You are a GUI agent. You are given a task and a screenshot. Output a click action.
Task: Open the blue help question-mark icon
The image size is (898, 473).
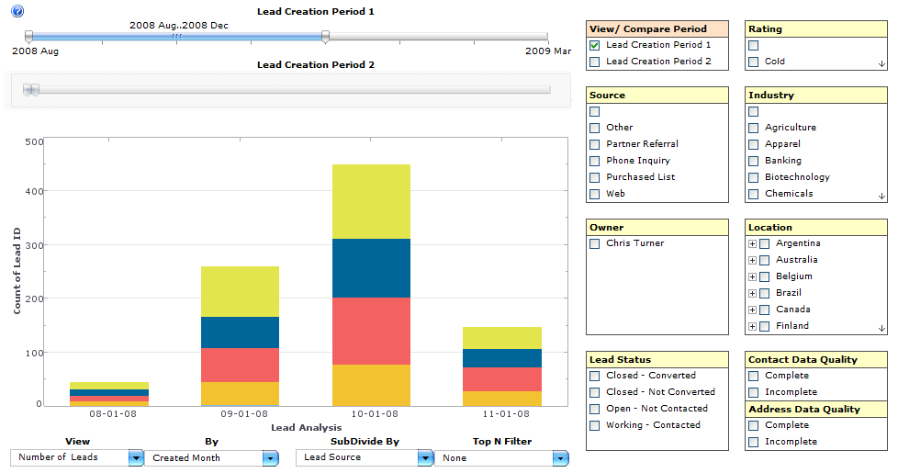click(17, 11)
